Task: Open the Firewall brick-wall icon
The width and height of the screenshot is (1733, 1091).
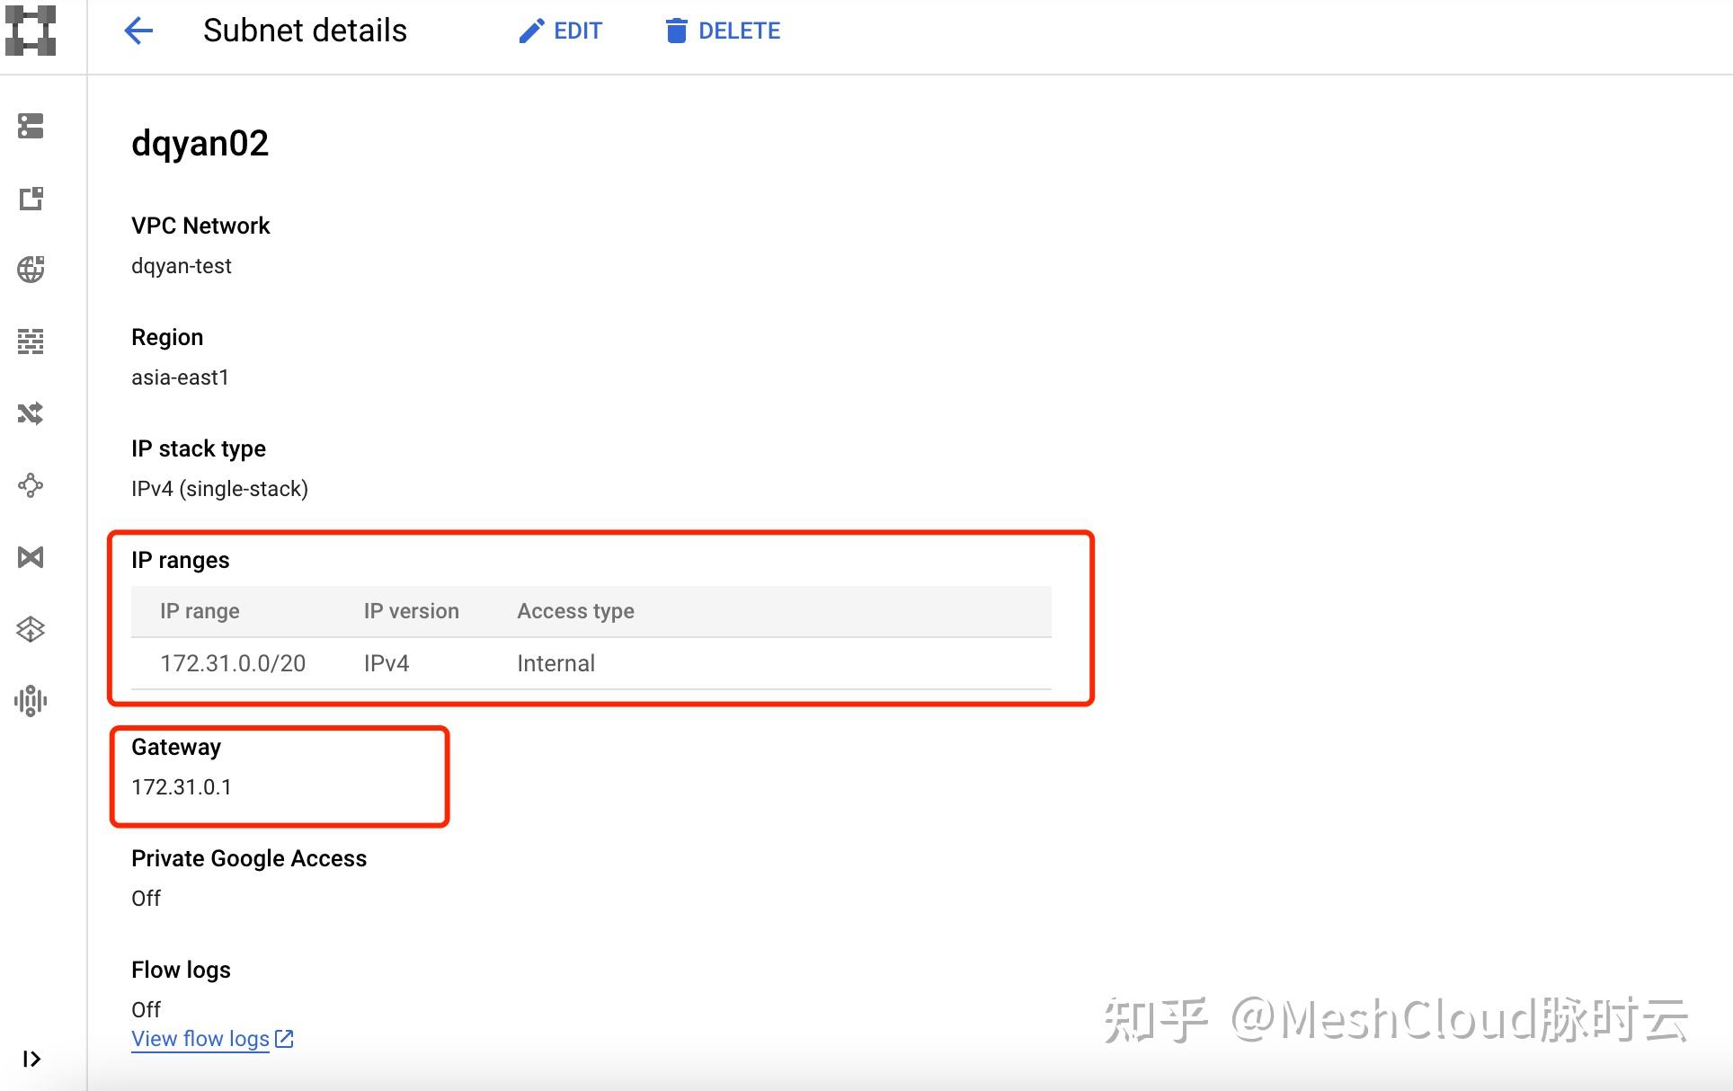Action: [31, 341]
